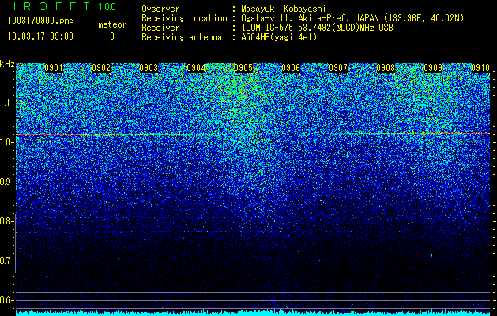Click the date text 10.03.17 09:00

click(40, 36)
